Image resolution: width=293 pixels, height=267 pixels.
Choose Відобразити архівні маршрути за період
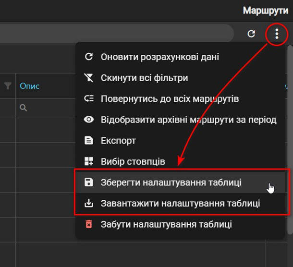pos(180,120)
